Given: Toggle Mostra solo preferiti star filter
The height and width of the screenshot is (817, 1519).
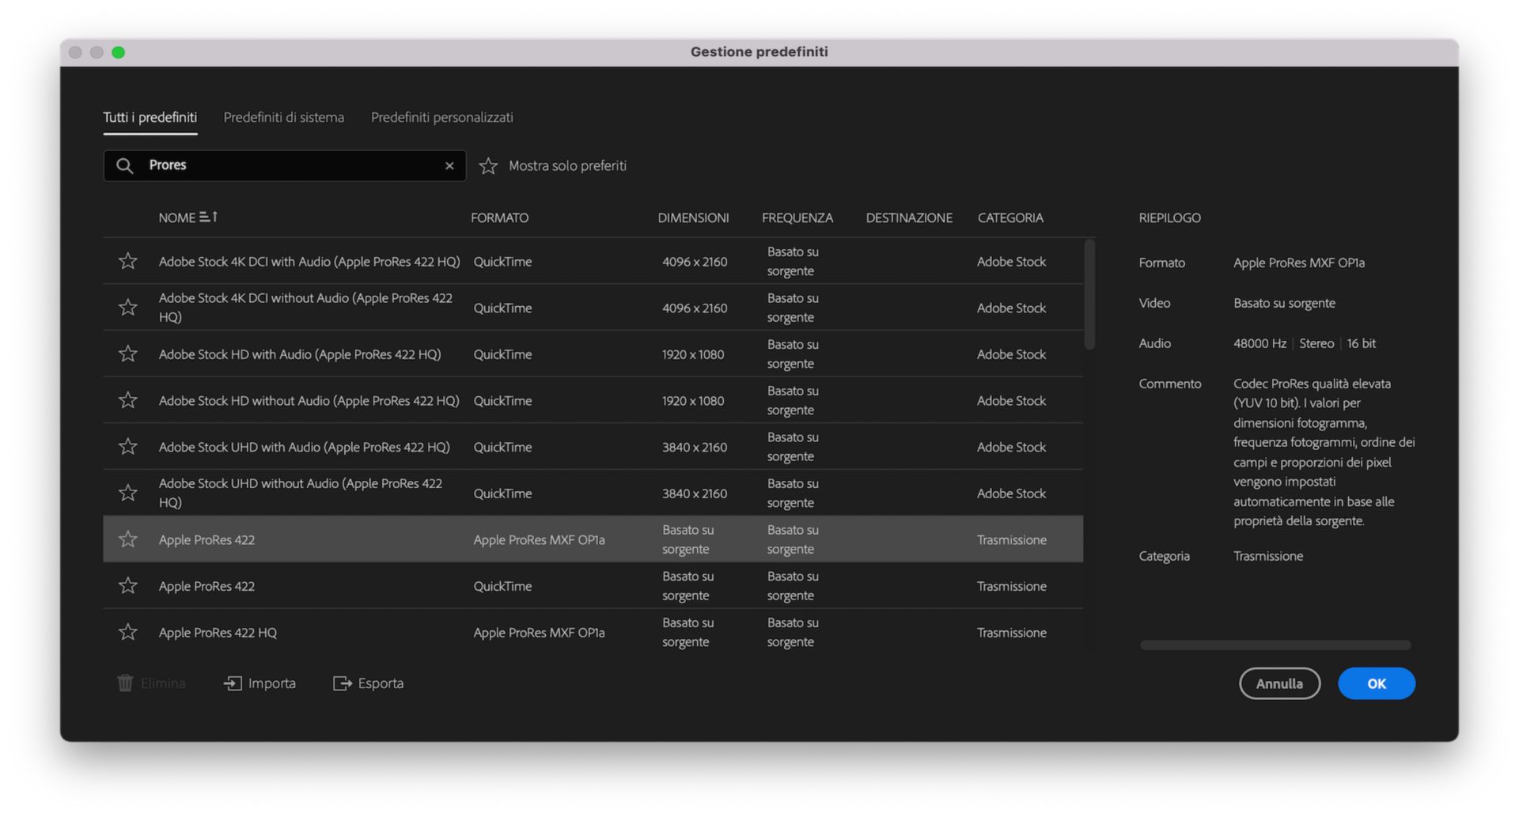Looking at the screenshot, I should pyautogui.click(x=488, y=165).
